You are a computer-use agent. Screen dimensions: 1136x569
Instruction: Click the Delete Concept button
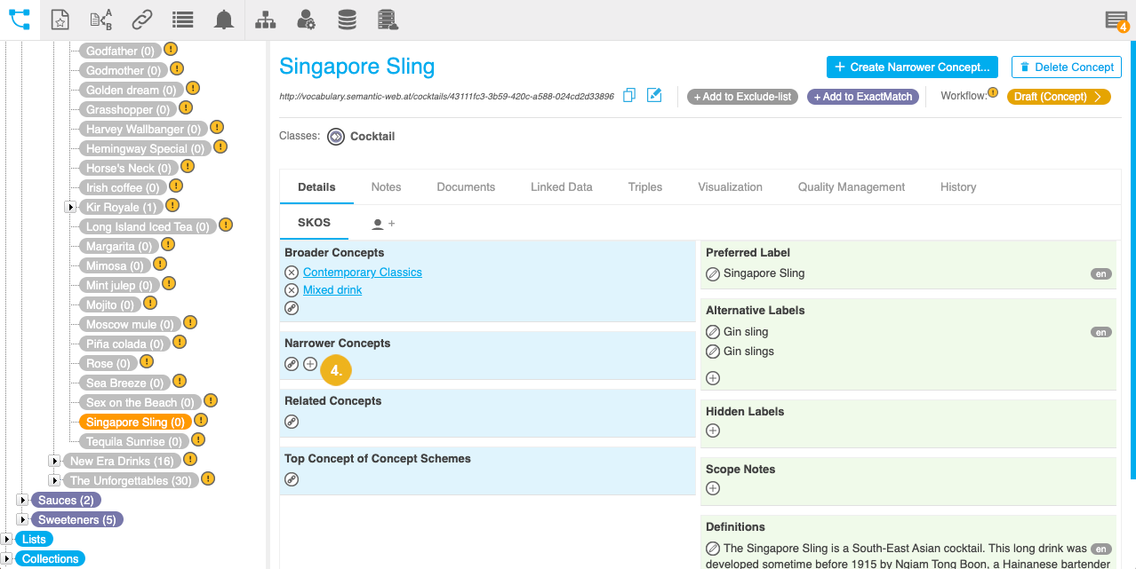coord(1066,67)
